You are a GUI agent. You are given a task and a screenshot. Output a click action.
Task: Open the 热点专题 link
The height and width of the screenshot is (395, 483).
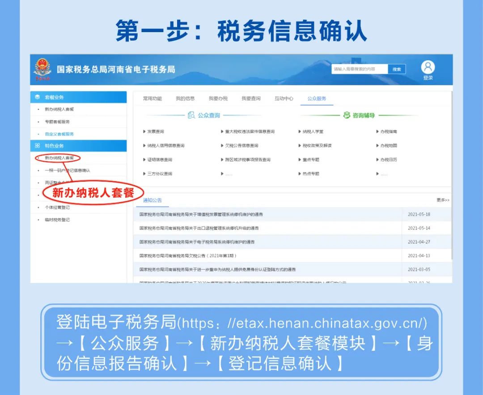tap(311, 174)
